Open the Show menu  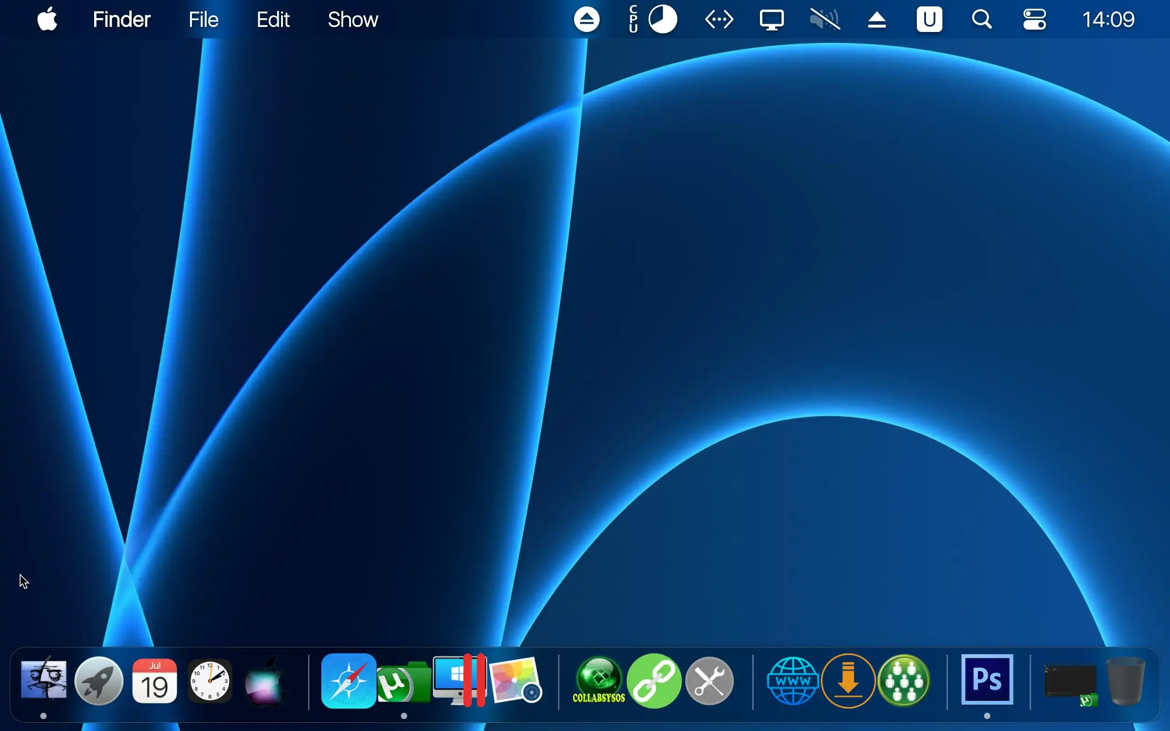(353, 20)
